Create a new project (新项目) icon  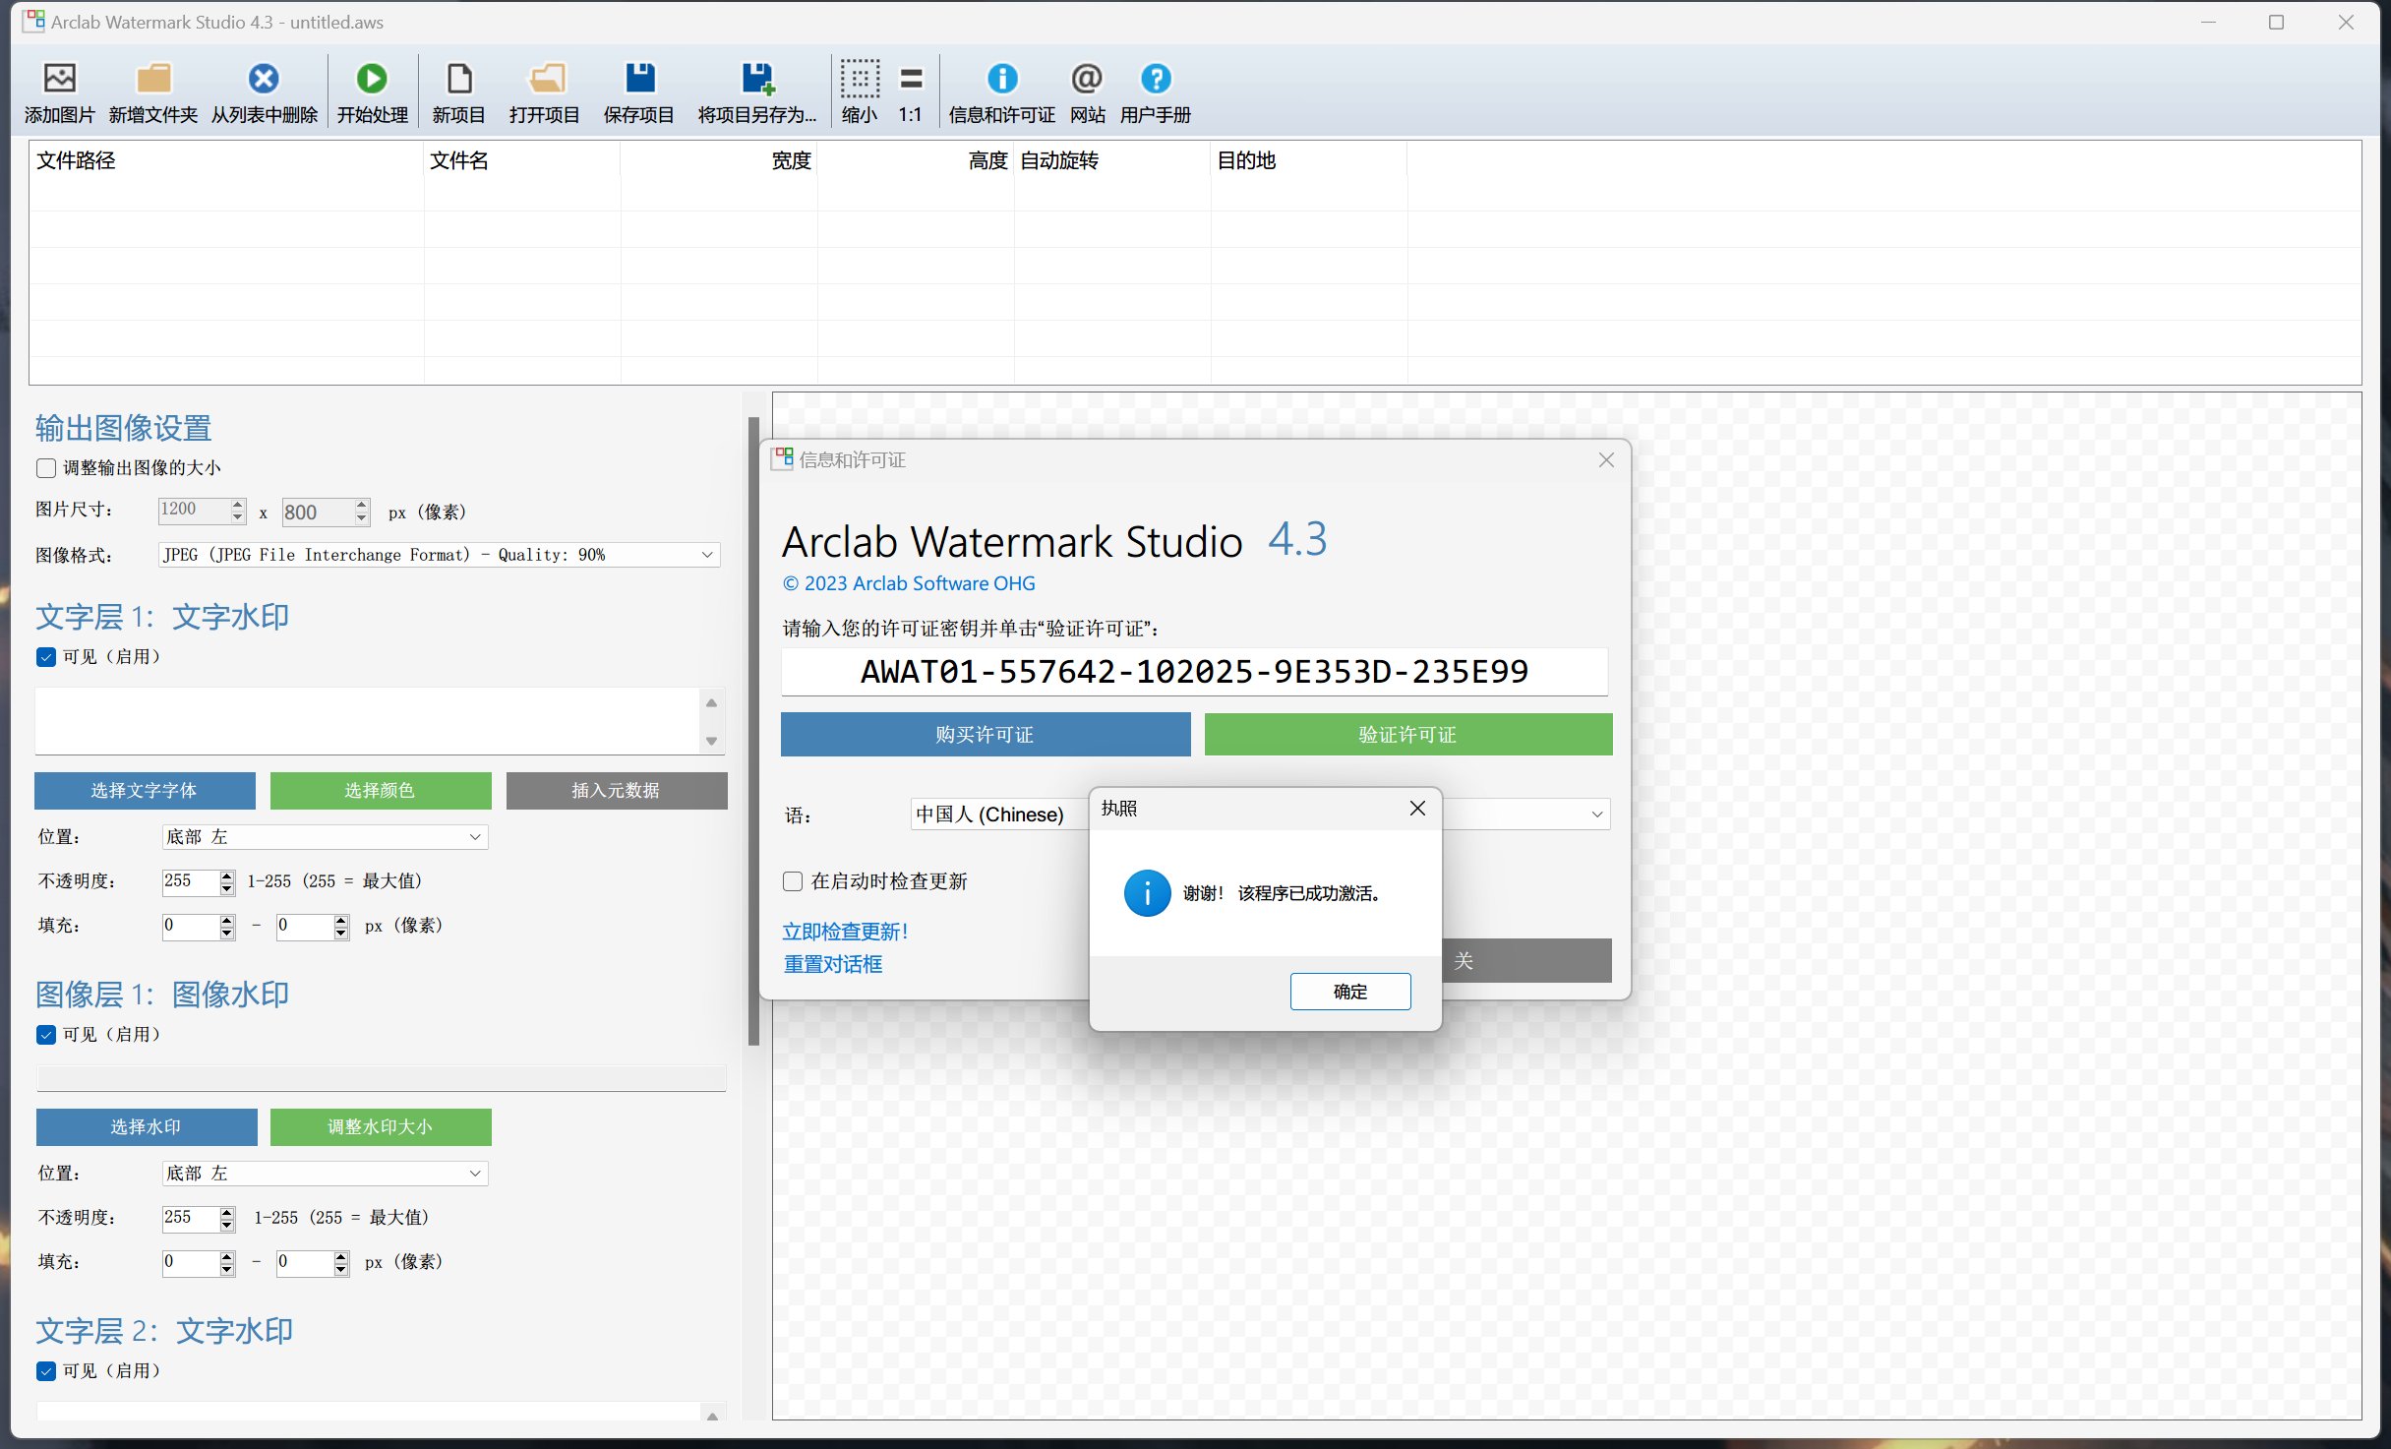[458, 79]
